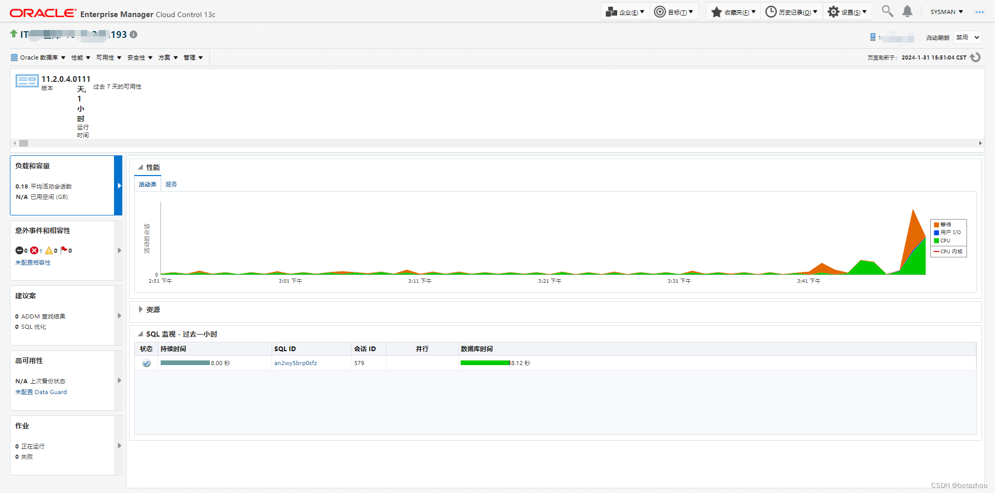Click the escalated red flag icon
The image size is (995, 493).
[x=64, y=250]
